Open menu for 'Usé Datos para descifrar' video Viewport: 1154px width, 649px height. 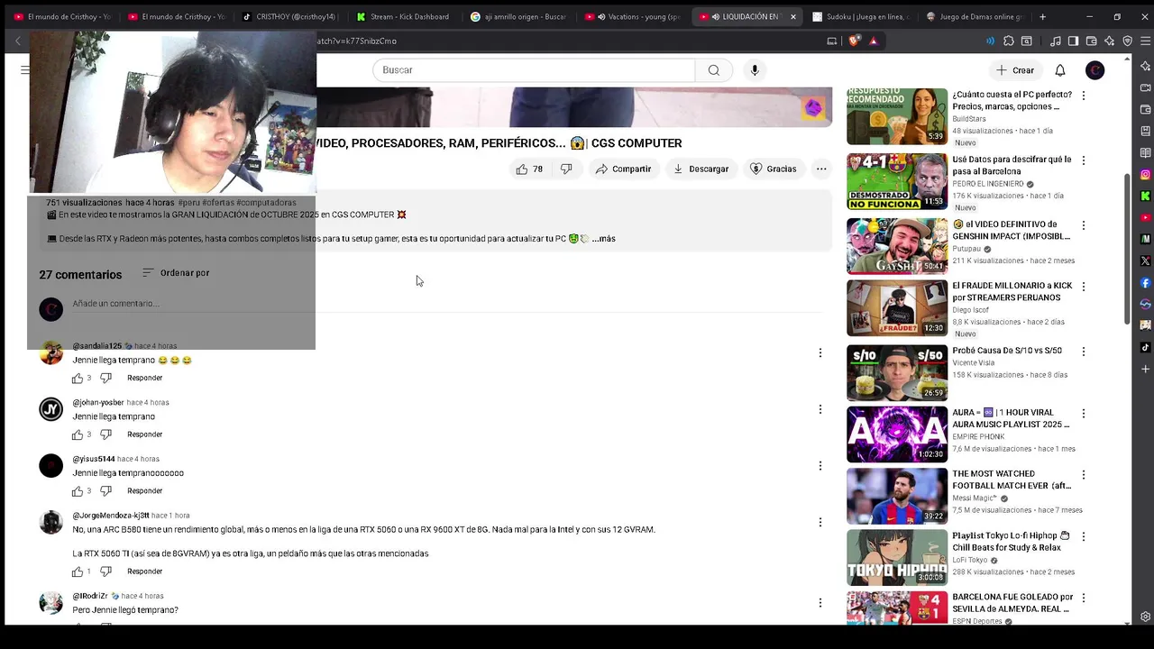coord(1083,160)
